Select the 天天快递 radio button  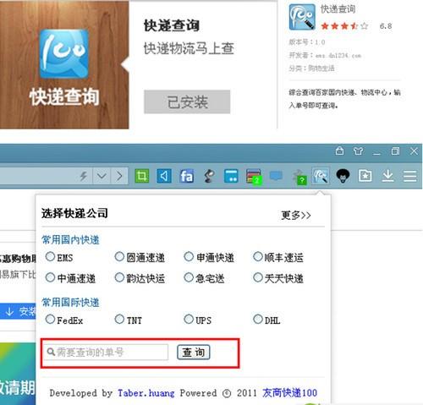(x=258, y=277)
